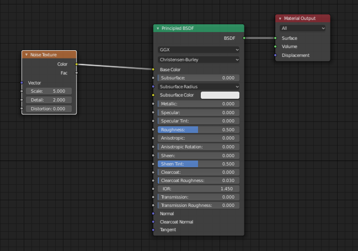Click the Subsurface Color input socket

click(x=153, y=95)
